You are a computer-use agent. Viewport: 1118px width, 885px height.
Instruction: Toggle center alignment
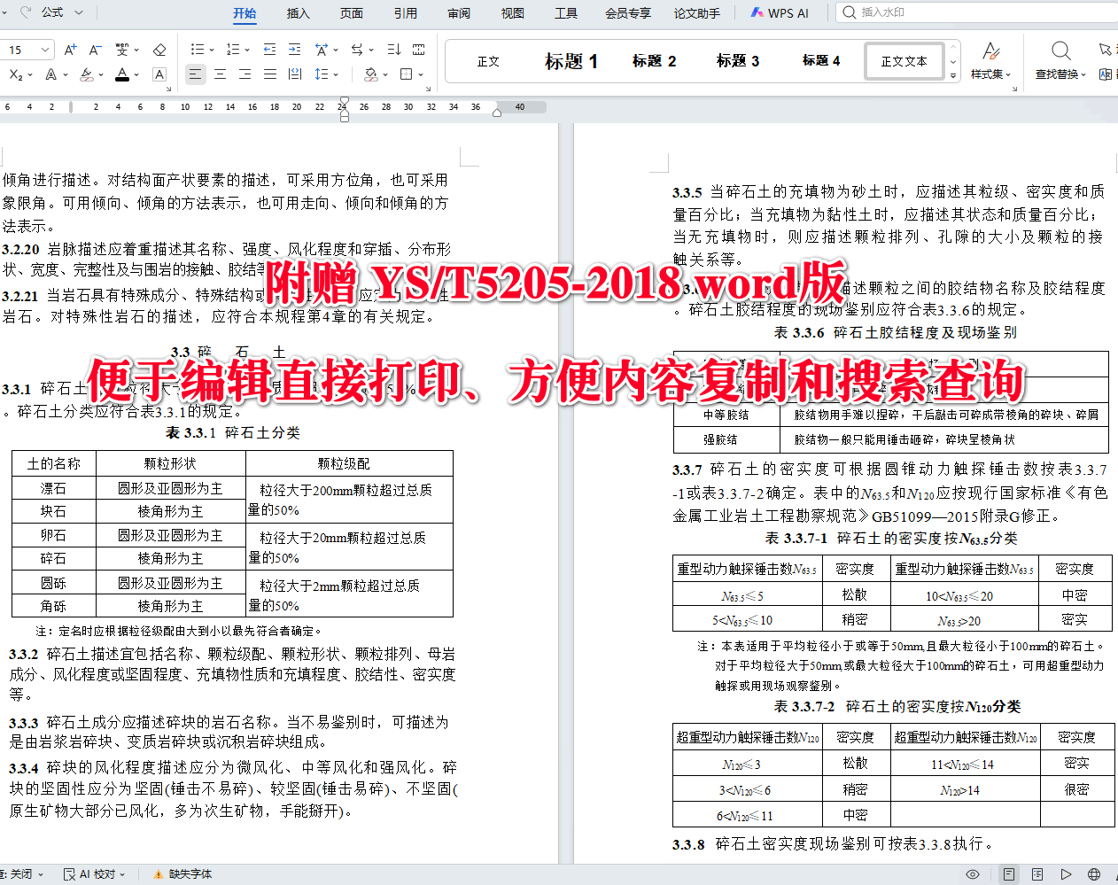click(x=220, y=74)
